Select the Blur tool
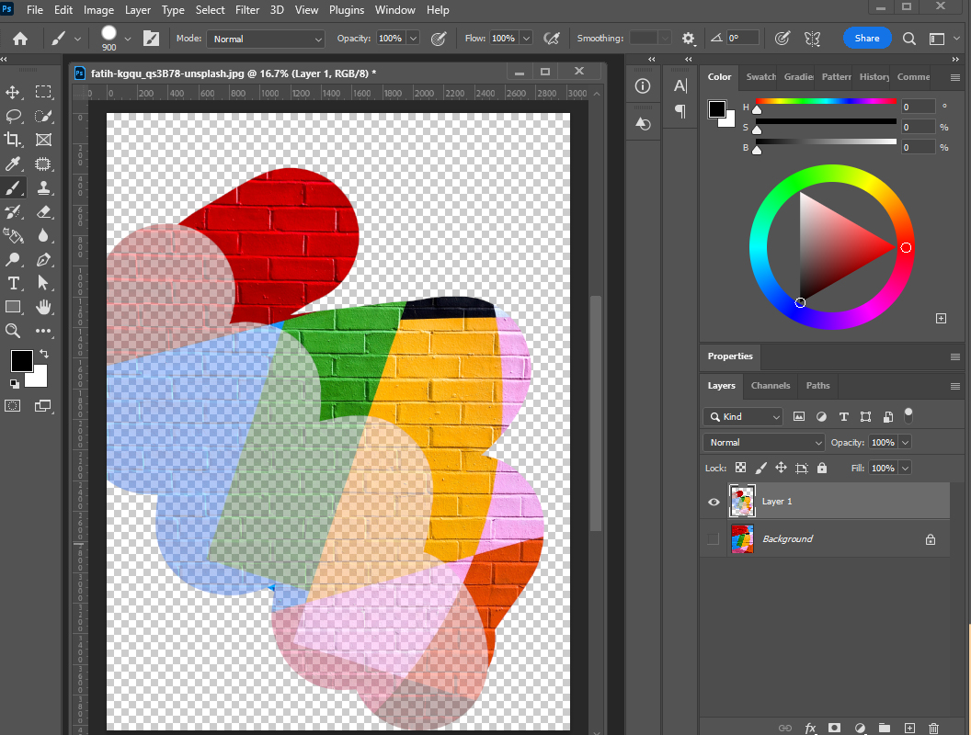This screenshot has width=971, height=735. coord(43,235)
